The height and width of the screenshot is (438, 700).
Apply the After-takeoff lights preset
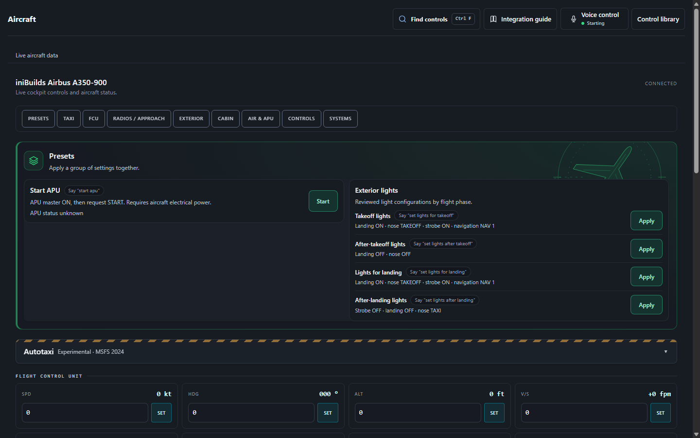[x=647, y=249]
